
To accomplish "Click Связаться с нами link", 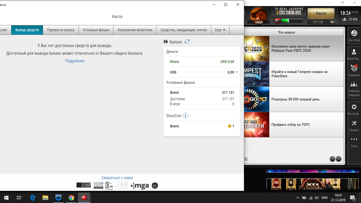I will pos(117,178).
